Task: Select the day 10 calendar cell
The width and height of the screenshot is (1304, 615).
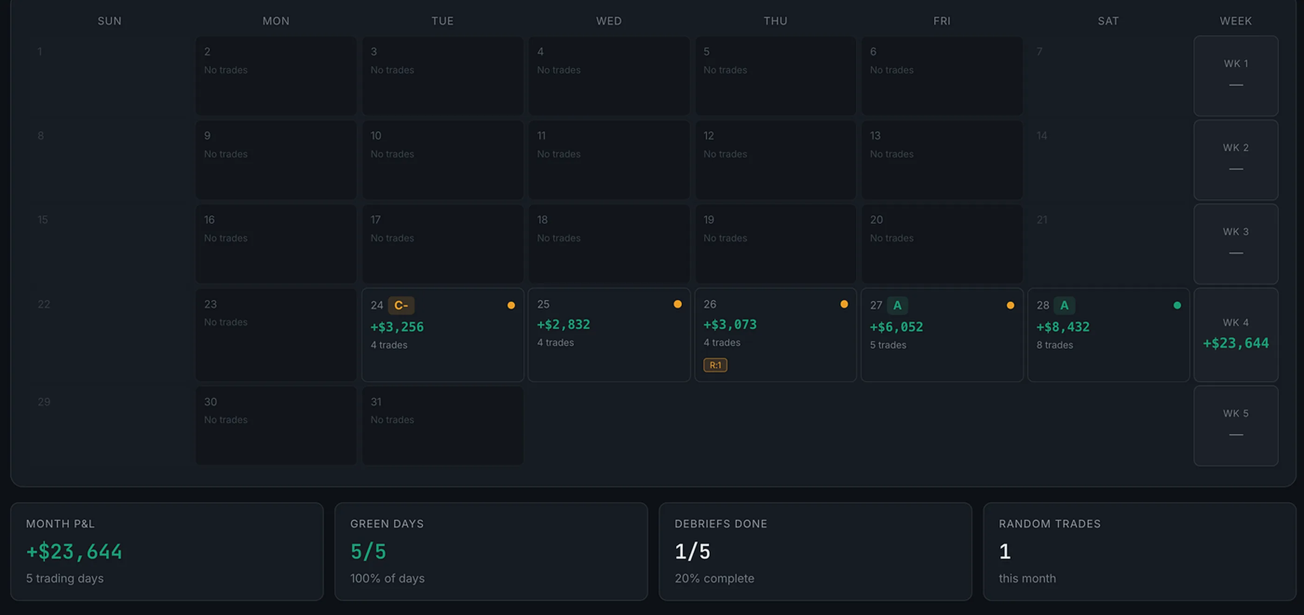Action: pyautogui.click(x=442, y=160)
